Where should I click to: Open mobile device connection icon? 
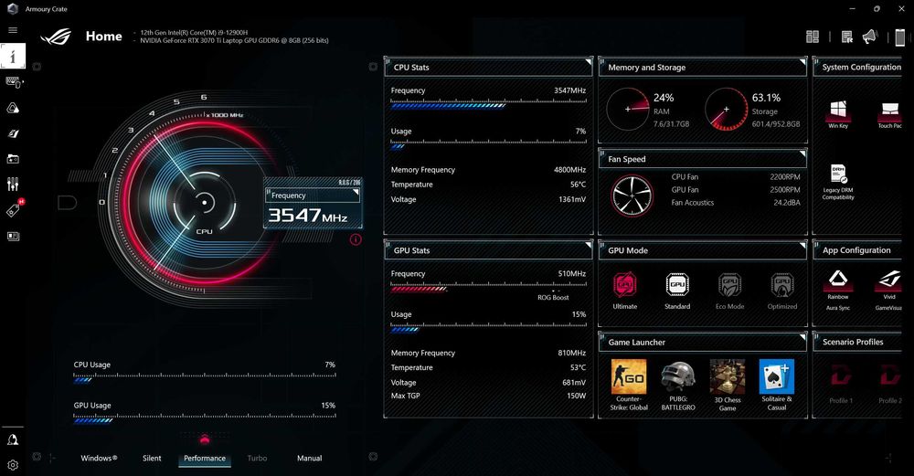pos(899,37)
